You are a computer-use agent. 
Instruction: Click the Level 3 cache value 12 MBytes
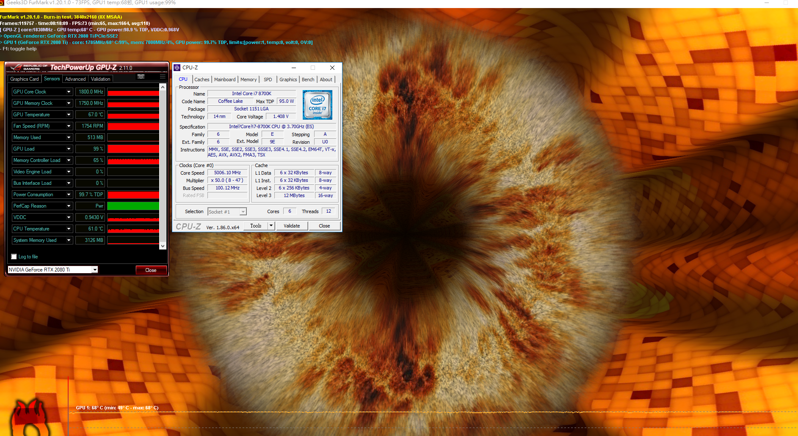pyautogui.click(x=294, y=196)
